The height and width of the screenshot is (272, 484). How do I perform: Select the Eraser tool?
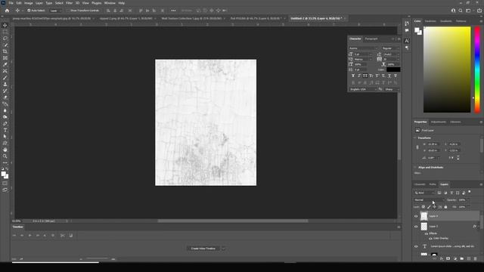5,97
